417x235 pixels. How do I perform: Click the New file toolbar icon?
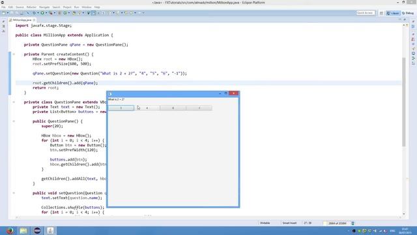point(3,13)
